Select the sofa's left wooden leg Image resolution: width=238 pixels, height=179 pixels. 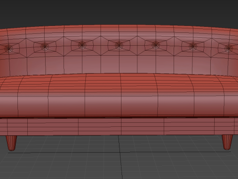click(x=11, y=143)
